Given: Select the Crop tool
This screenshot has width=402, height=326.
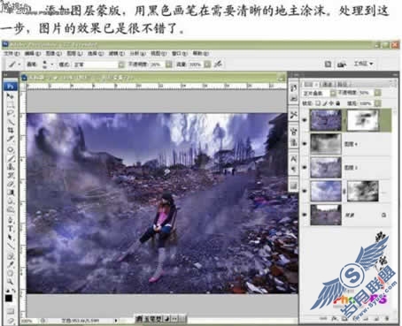Looking at the screenshot, I should [x=10, y=130].
